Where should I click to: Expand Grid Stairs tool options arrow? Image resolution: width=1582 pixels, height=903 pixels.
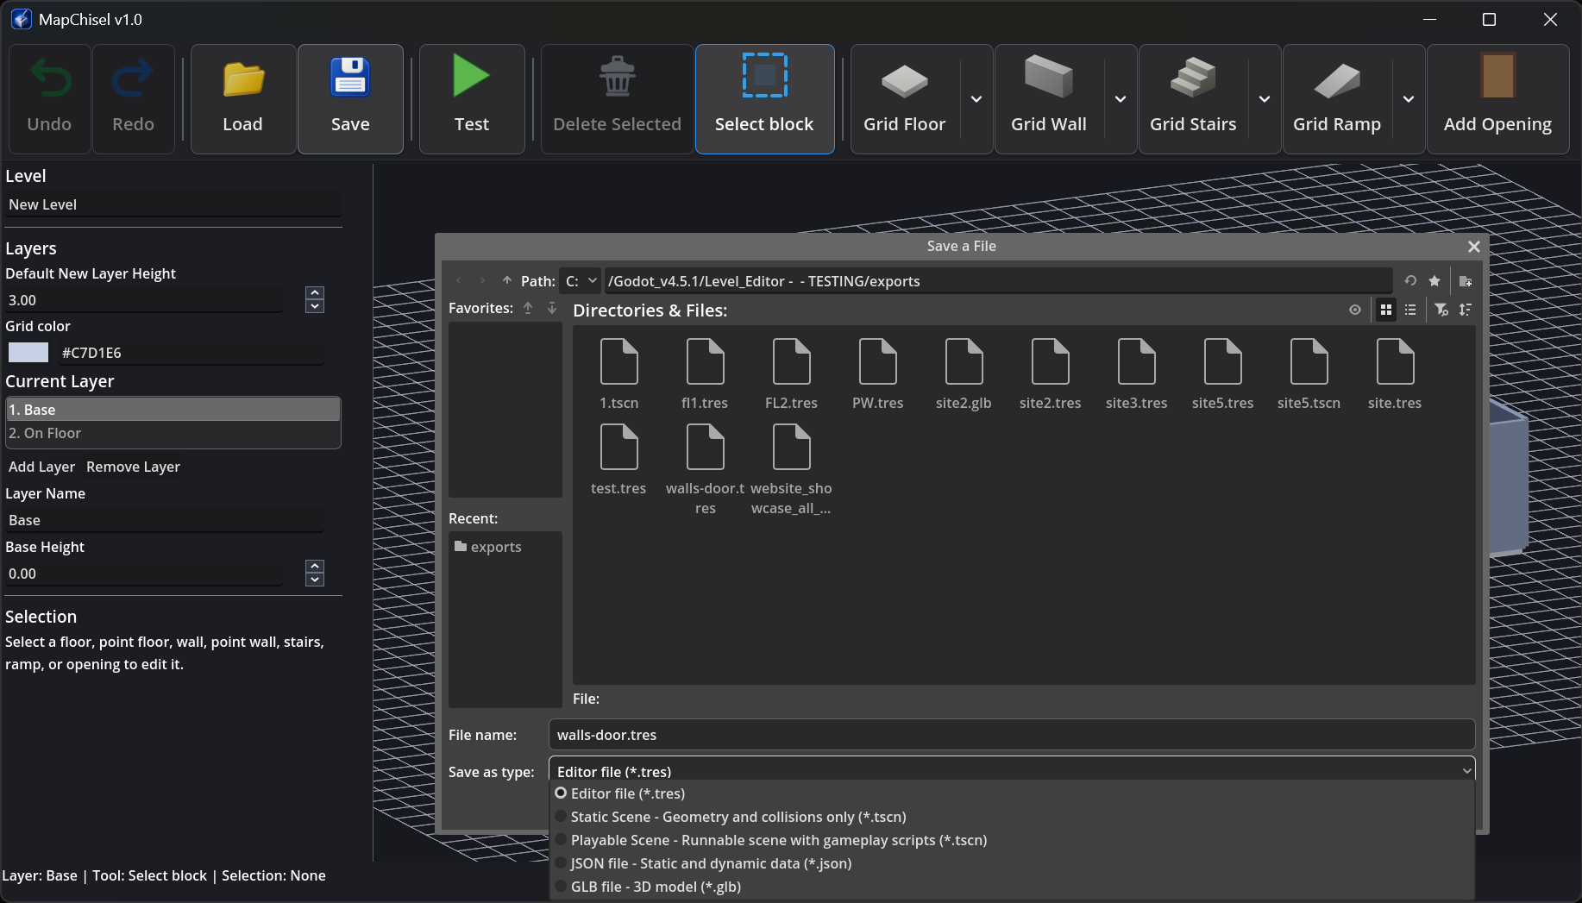pyautogui.click(x=1265, y=99)
